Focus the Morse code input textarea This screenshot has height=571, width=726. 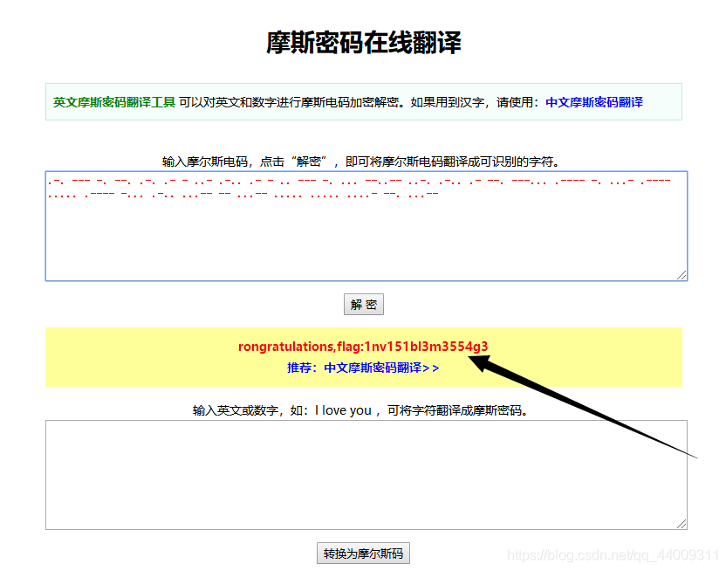tap(366, 226)
